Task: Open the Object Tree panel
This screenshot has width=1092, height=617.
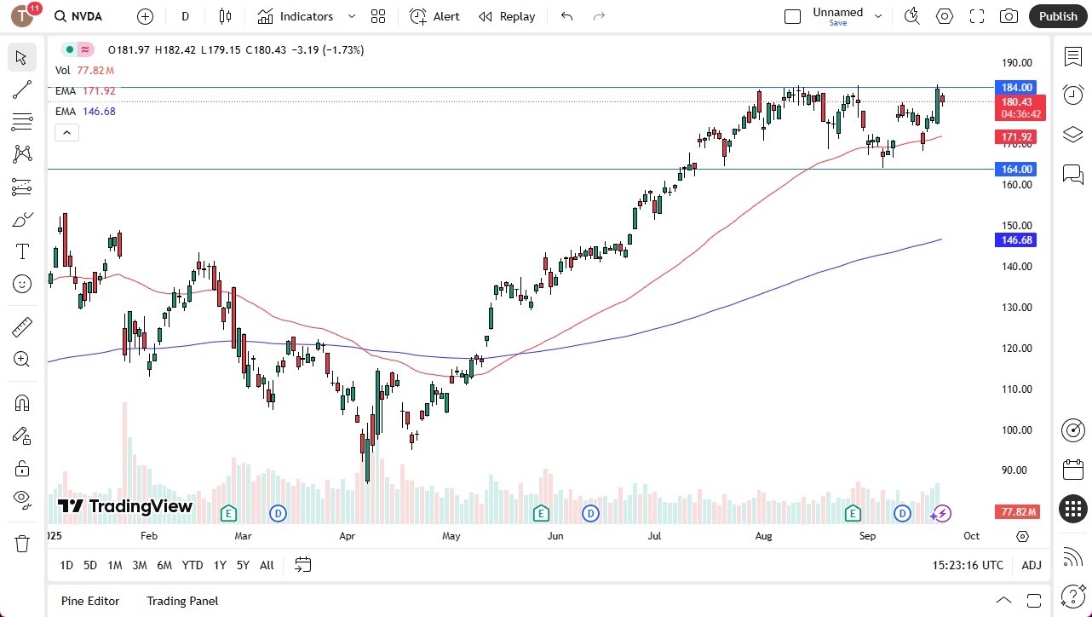Action: [x=1072, y=135]
